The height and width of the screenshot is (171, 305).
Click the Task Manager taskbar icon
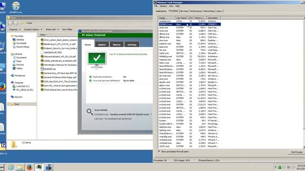pyautogui.click(x=39, y=167)
